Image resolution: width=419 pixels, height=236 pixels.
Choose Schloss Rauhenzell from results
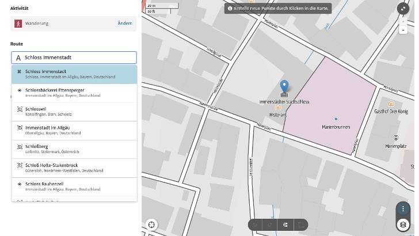(x=74, y=186)
